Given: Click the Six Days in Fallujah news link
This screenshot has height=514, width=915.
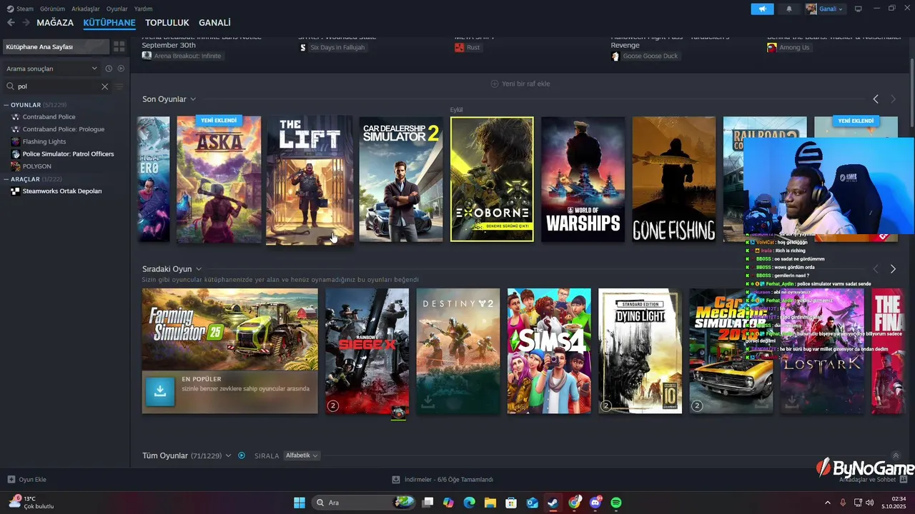Looking at the screenshot, I should point(332,47).
